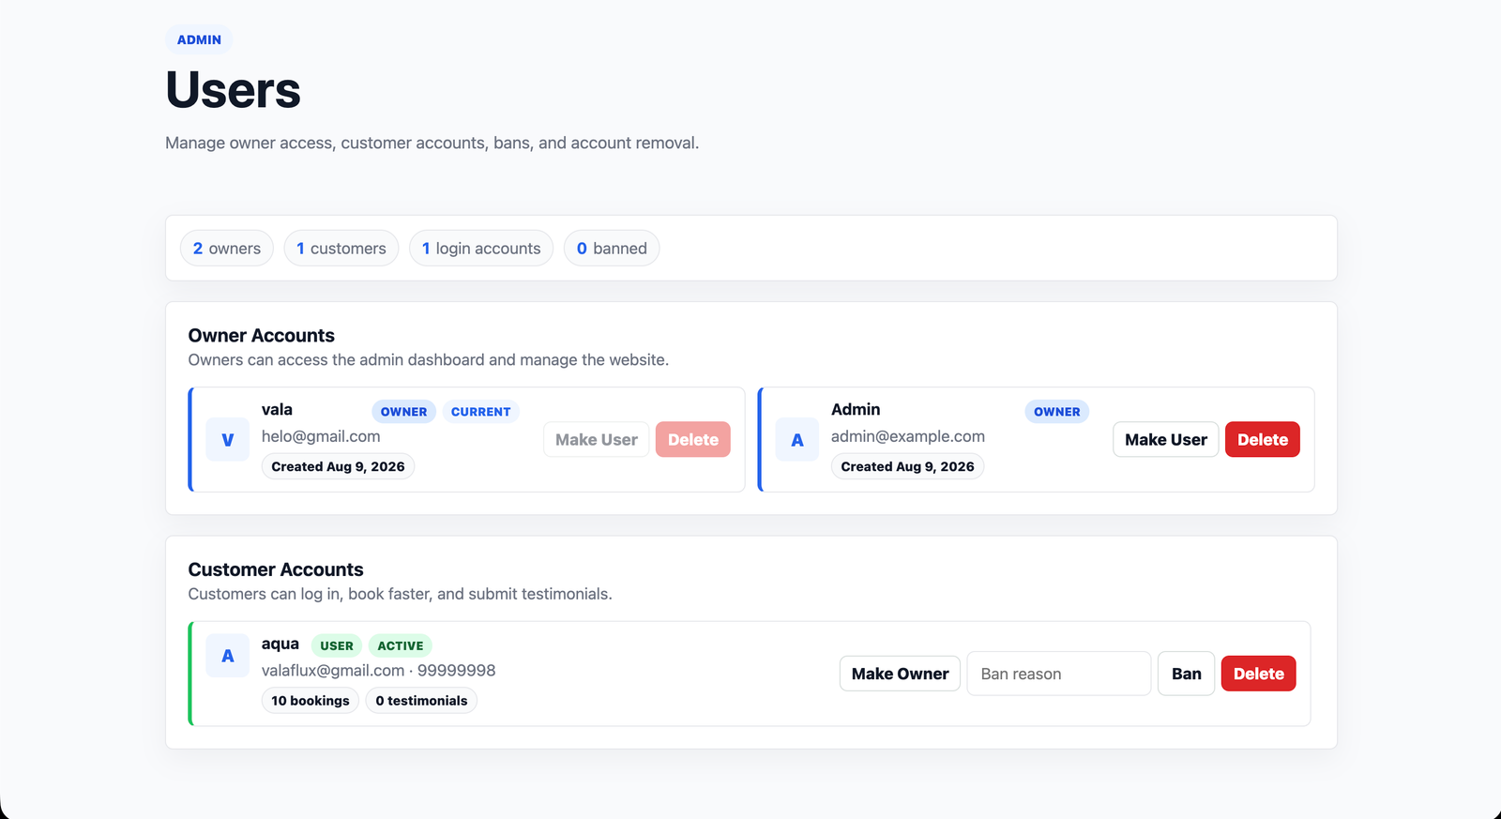Click the CURRENT badge next to vala

tap(481, 411)
